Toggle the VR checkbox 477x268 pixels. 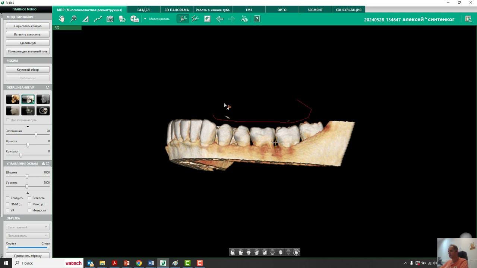coord(8,210)
